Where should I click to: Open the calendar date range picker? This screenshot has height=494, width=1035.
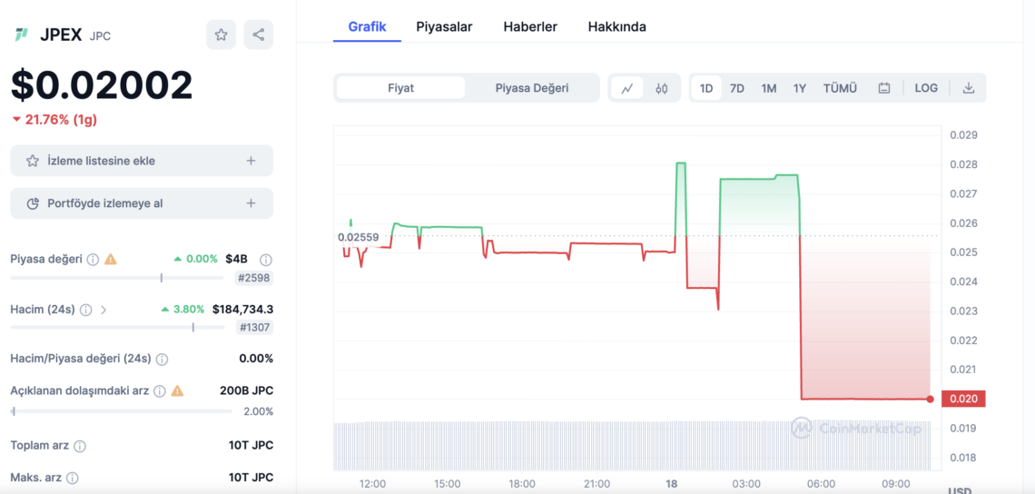pyautogui.click(x=884, y=88)
